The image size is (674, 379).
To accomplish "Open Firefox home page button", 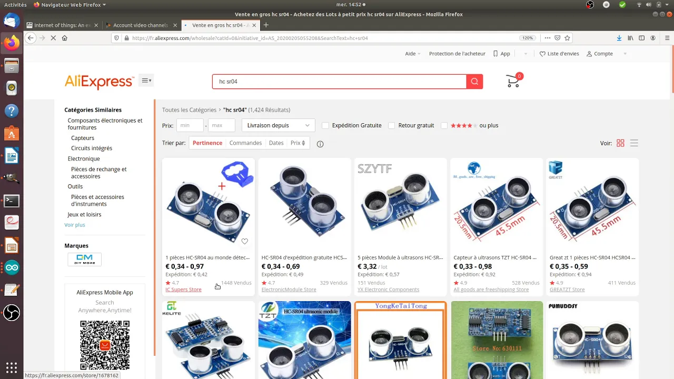I will click(65, 38).
